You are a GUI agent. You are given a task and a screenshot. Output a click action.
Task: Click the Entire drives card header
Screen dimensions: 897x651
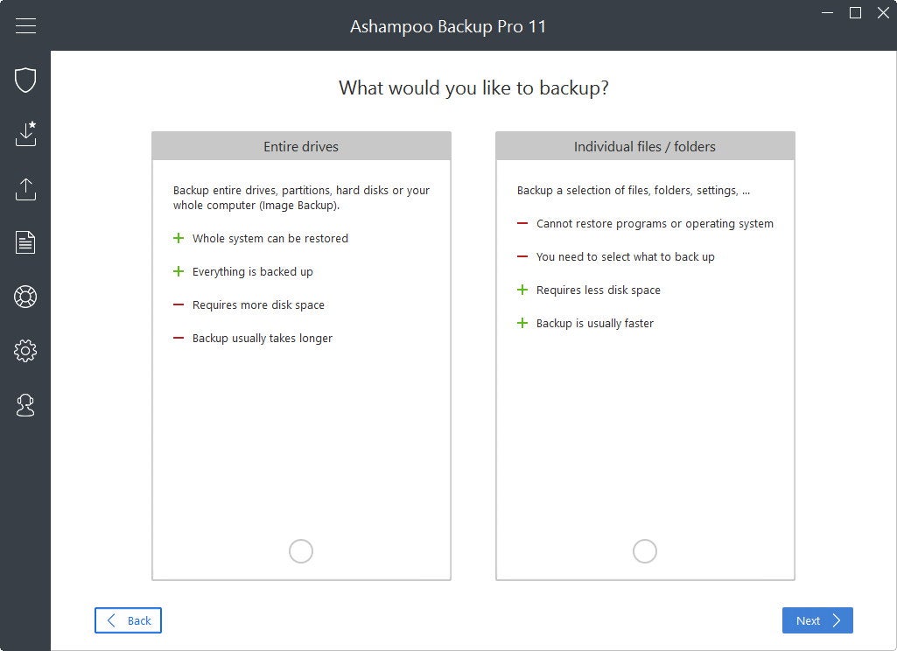pyautogui.click(x=301, y=146)
